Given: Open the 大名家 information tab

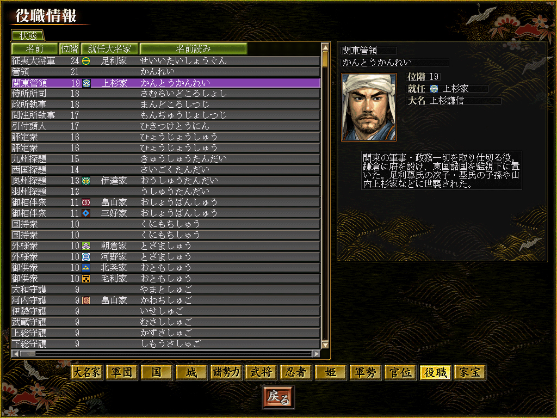Looking at the screenshot, I should coord(87,372).
